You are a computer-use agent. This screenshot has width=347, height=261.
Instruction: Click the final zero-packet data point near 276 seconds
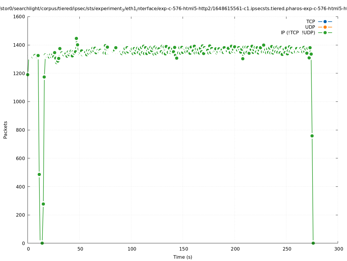coord(313,243)
